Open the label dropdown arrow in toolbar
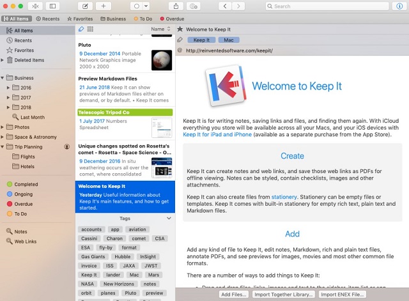This screenshot has height=301, width=409. 146,6
